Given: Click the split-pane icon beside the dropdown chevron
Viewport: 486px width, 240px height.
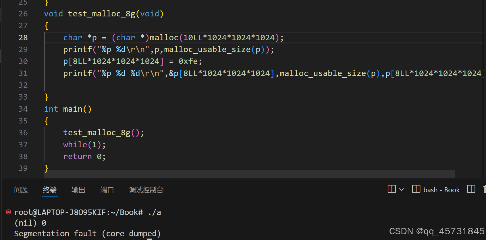Looking at the screenshot, I should [392, 189].
